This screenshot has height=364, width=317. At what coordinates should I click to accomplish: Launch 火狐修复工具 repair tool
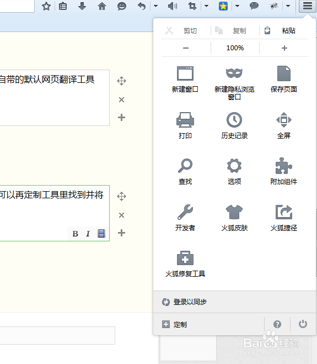(x=185, y=263)
